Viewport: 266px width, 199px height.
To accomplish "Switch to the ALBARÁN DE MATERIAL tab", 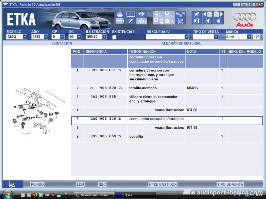I will pos(181,43).
